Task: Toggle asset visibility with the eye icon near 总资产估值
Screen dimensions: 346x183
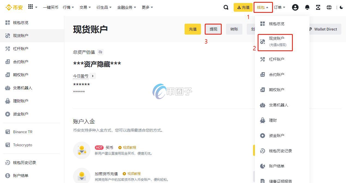Action: click(x=100, y=52)
